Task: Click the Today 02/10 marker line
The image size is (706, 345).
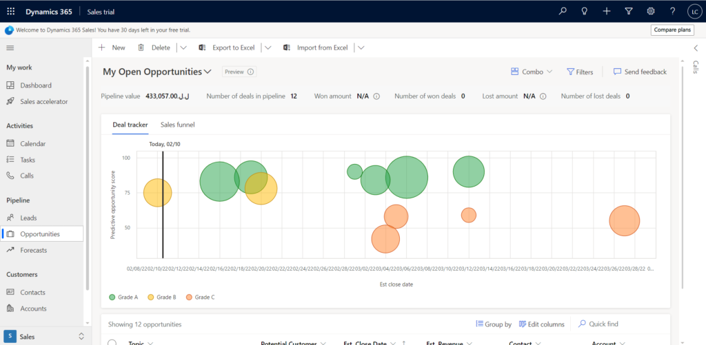Action: [x=163, y=205]
